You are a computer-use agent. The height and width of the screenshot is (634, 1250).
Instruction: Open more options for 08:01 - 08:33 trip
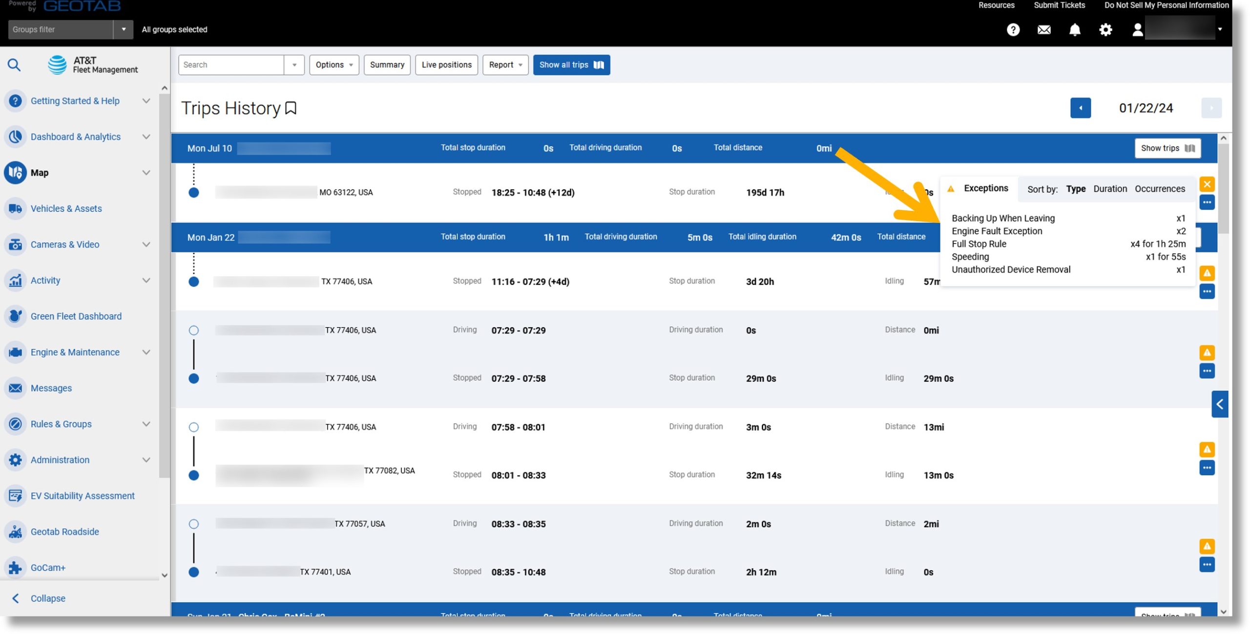pyautogui.click(x=1207, y=468)
